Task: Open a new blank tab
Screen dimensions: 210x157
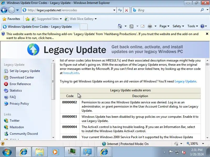Action: tap(84, 27)
